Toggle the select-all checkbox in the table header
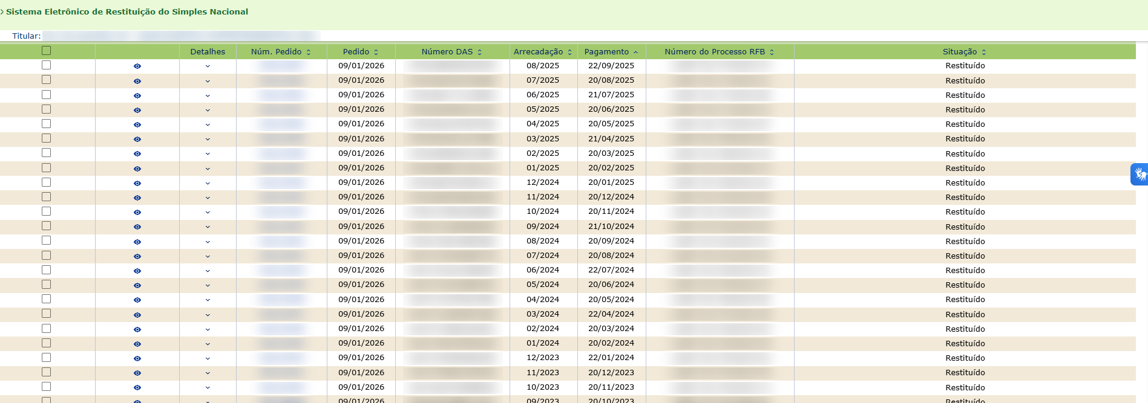The width and height of the screenshot is (1148, 403). coord(46,51)
